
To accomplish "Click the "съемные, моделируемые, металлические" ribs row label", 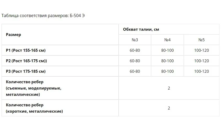I will pos(34,88).
